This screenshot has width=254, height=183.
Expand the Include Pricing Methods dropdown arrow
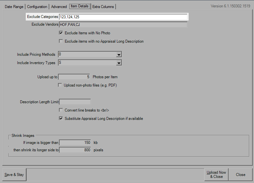pos(119,54)
